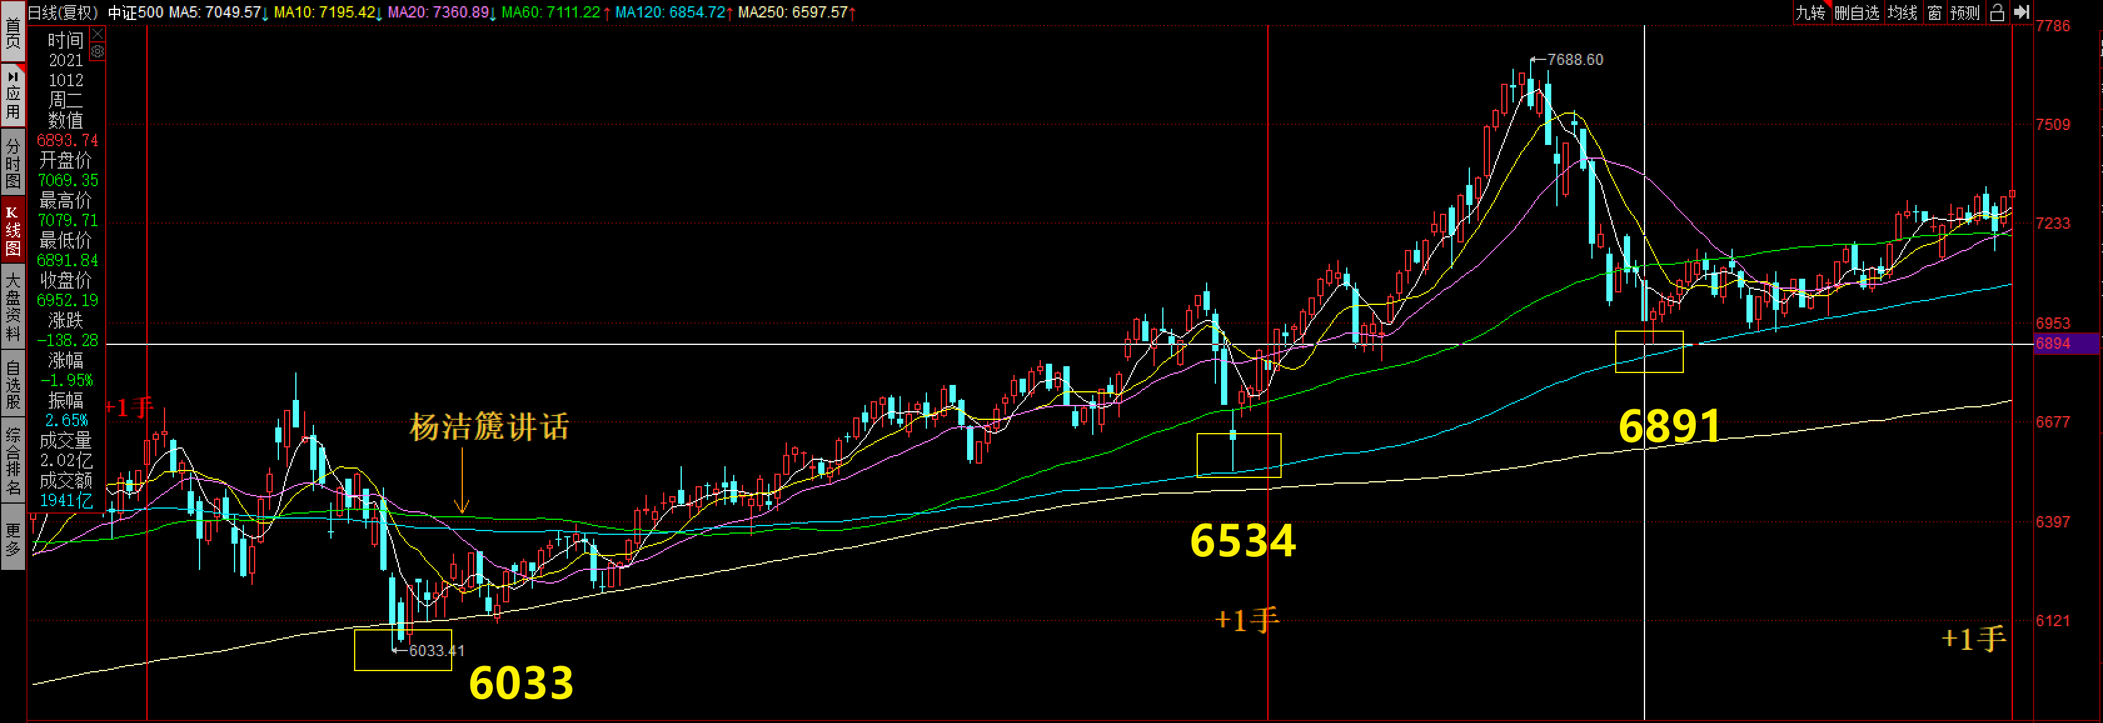Viewport: 2103px width, 723px height.
Task: Open settings gear in data panel
Action: click(98, 51)
